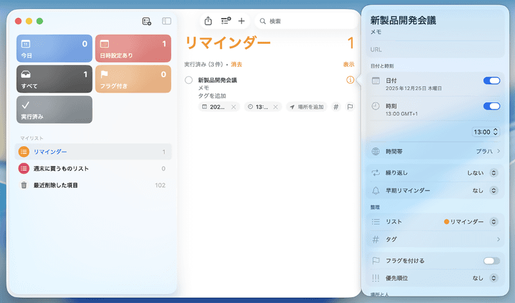Add a new reminder with the plus icon
The image size is (515, 303).
(x=241, y=21)
